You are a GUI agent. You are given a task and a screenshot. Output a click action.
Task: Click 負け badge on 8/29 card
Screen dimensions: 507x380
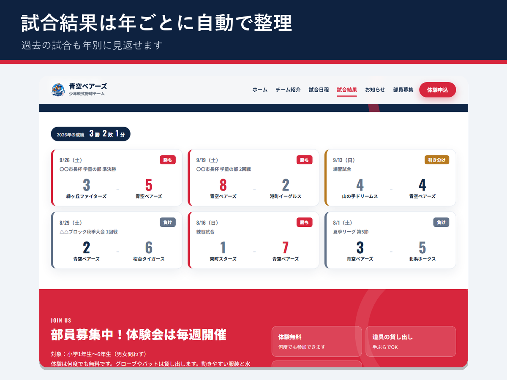168,223
